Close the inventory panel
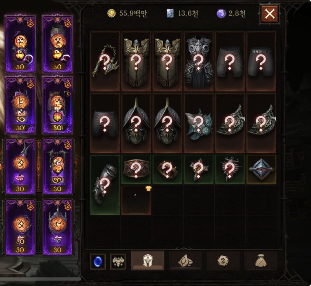This screenshot has width=311, height=286. (270, 14)
